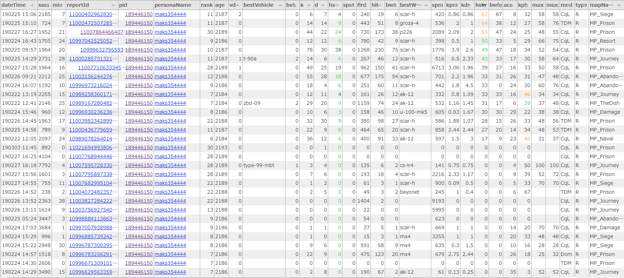
Task: Select the groza-4 best weapon cell
Action: (415, 23)
